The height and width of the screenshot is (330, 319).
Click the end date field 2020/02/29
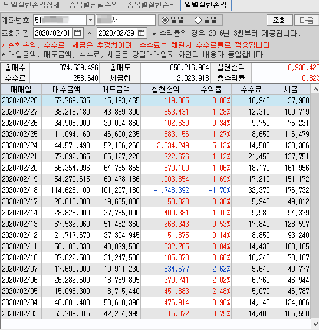[x=116, y=33]
